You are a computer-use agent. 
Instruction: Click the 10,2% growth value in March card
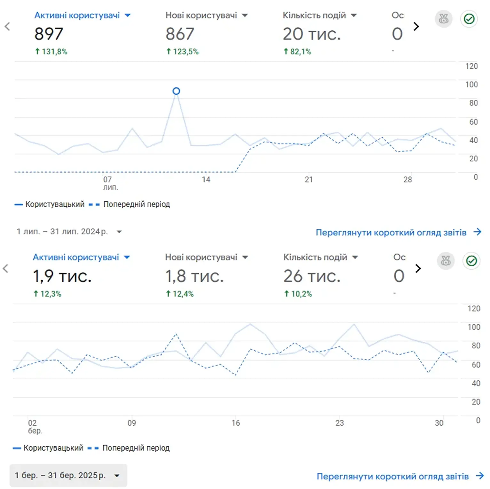[x=298, y=294]
